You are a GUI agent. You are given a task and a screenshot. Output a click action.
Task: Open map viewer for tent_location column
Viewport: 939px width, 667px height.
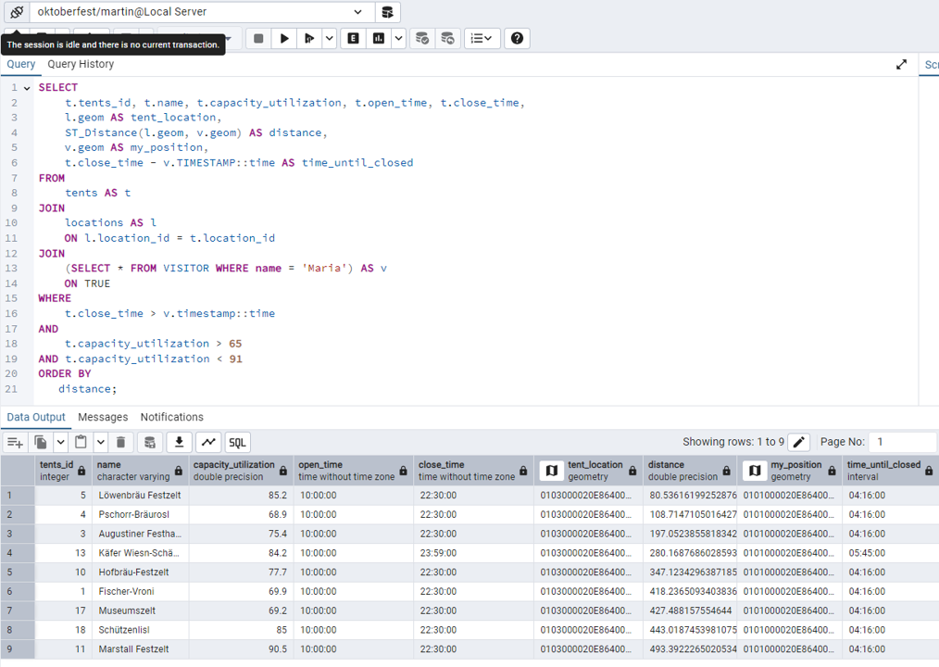(552, 471)
